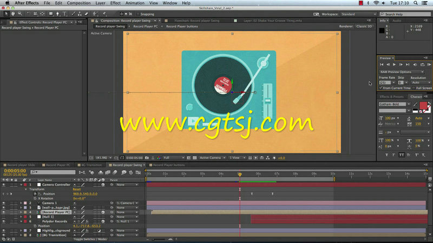
Task: Open the Effect menu
Action: [115, 3]
